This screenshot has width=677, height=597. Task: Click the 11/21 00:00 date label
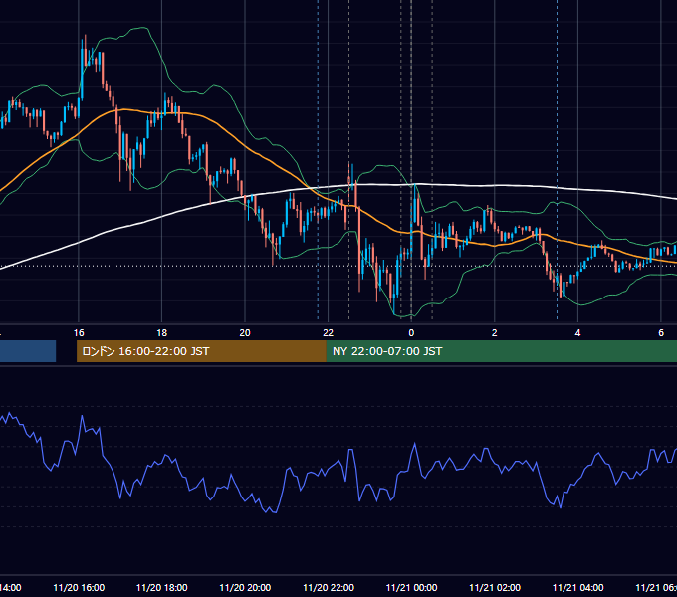[411, 587]
